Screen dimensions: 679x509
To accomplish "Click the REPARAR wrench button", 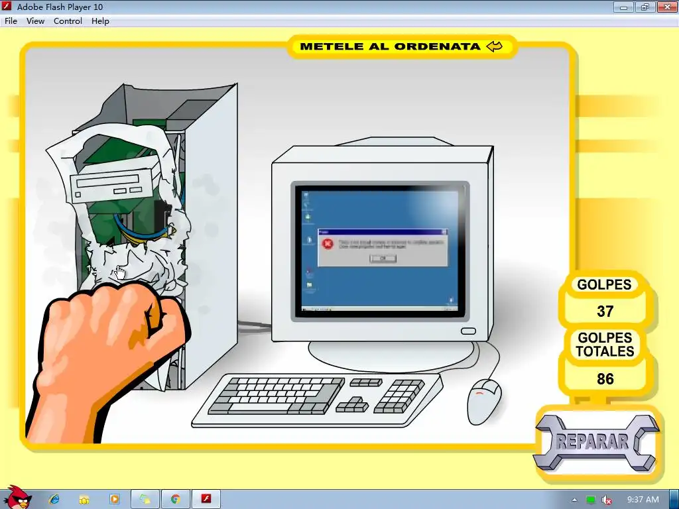I will pyautogui.click(x=597, y=443).
